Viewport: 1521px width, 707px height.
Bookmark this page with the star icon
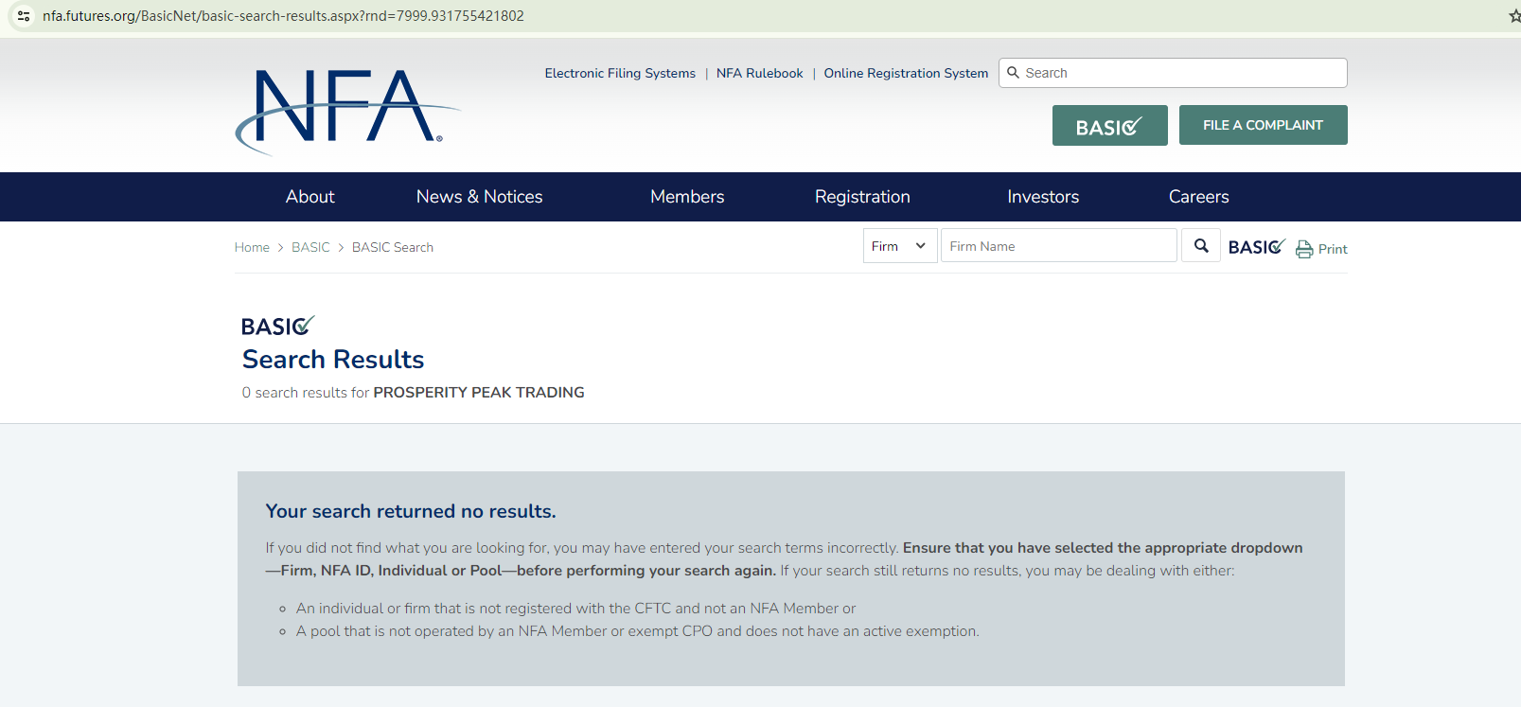[x=1513, y=16]
